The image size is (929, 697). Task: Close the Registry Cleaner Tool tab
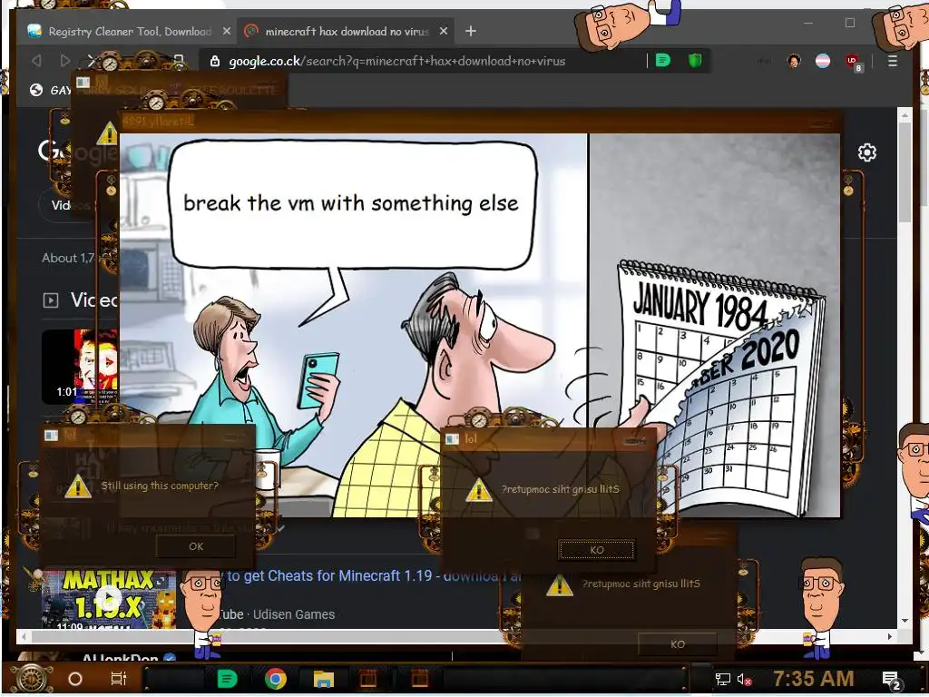(226, 32)
